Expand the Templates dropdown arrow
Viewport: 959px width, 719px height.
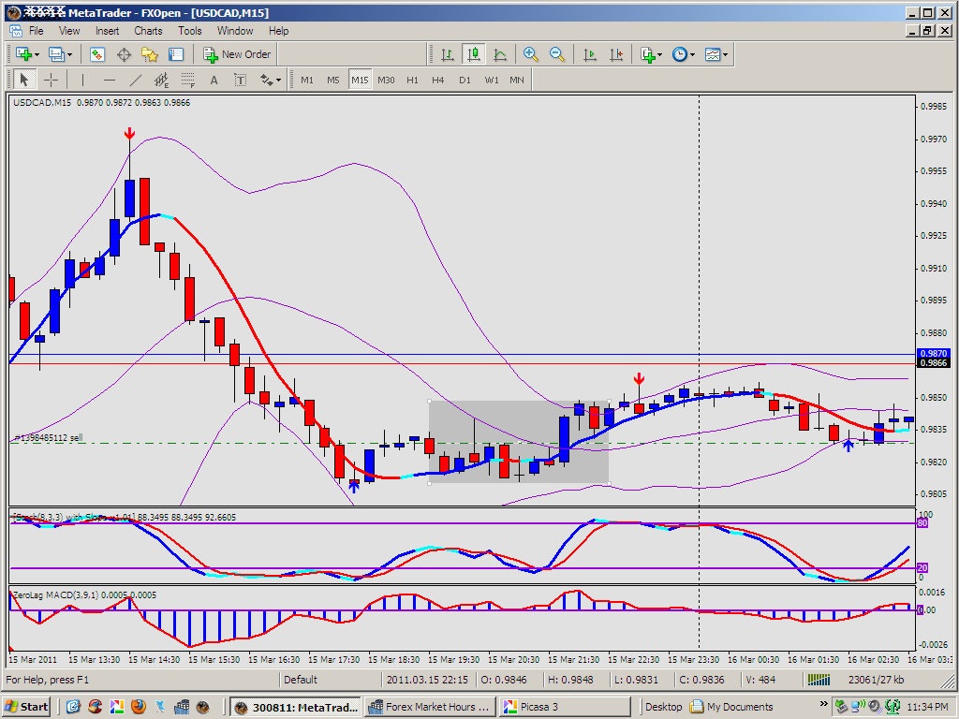click(x=726, y=55)
